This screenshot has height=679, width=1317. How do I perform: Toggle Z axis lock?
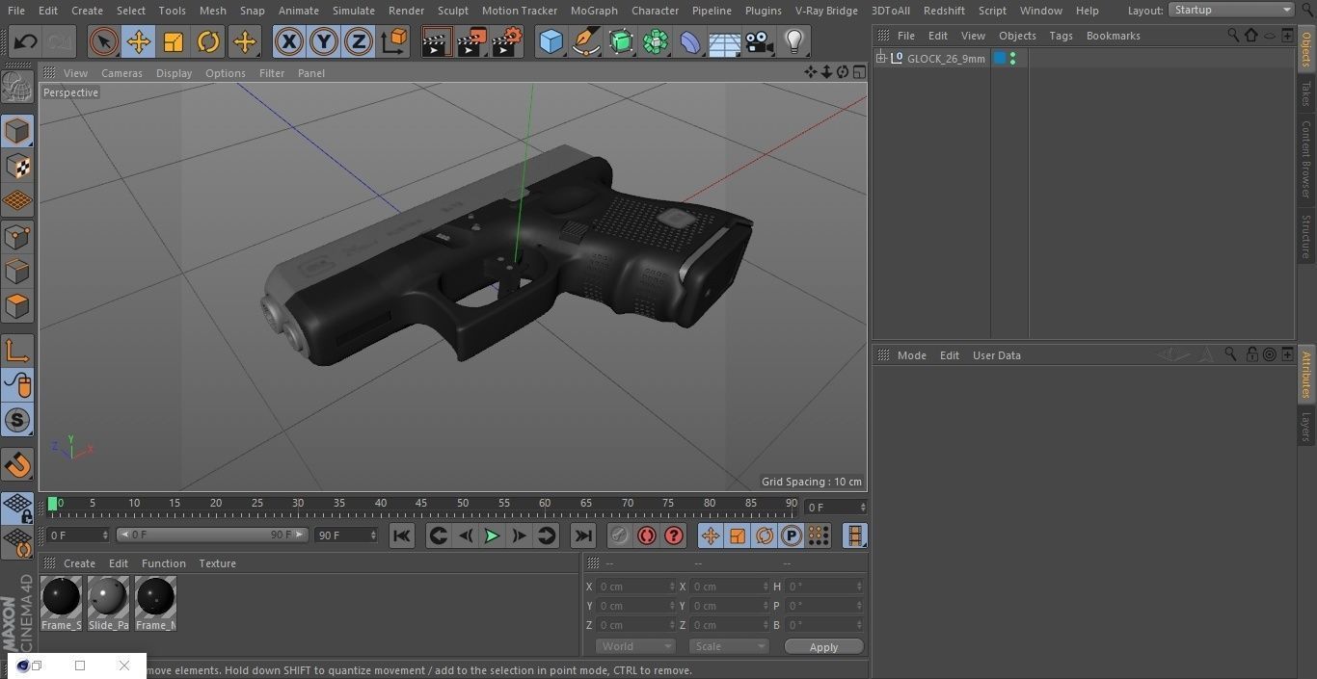359,42
